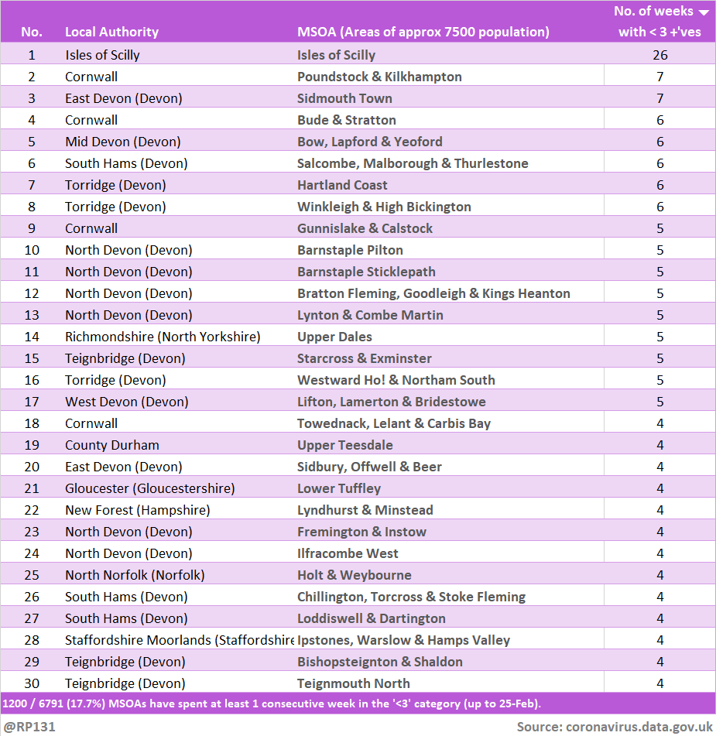This screenshot has height=736, width=716.
Task: Select the Isles of Scilly MSOA cell
Action: point(336,55)
